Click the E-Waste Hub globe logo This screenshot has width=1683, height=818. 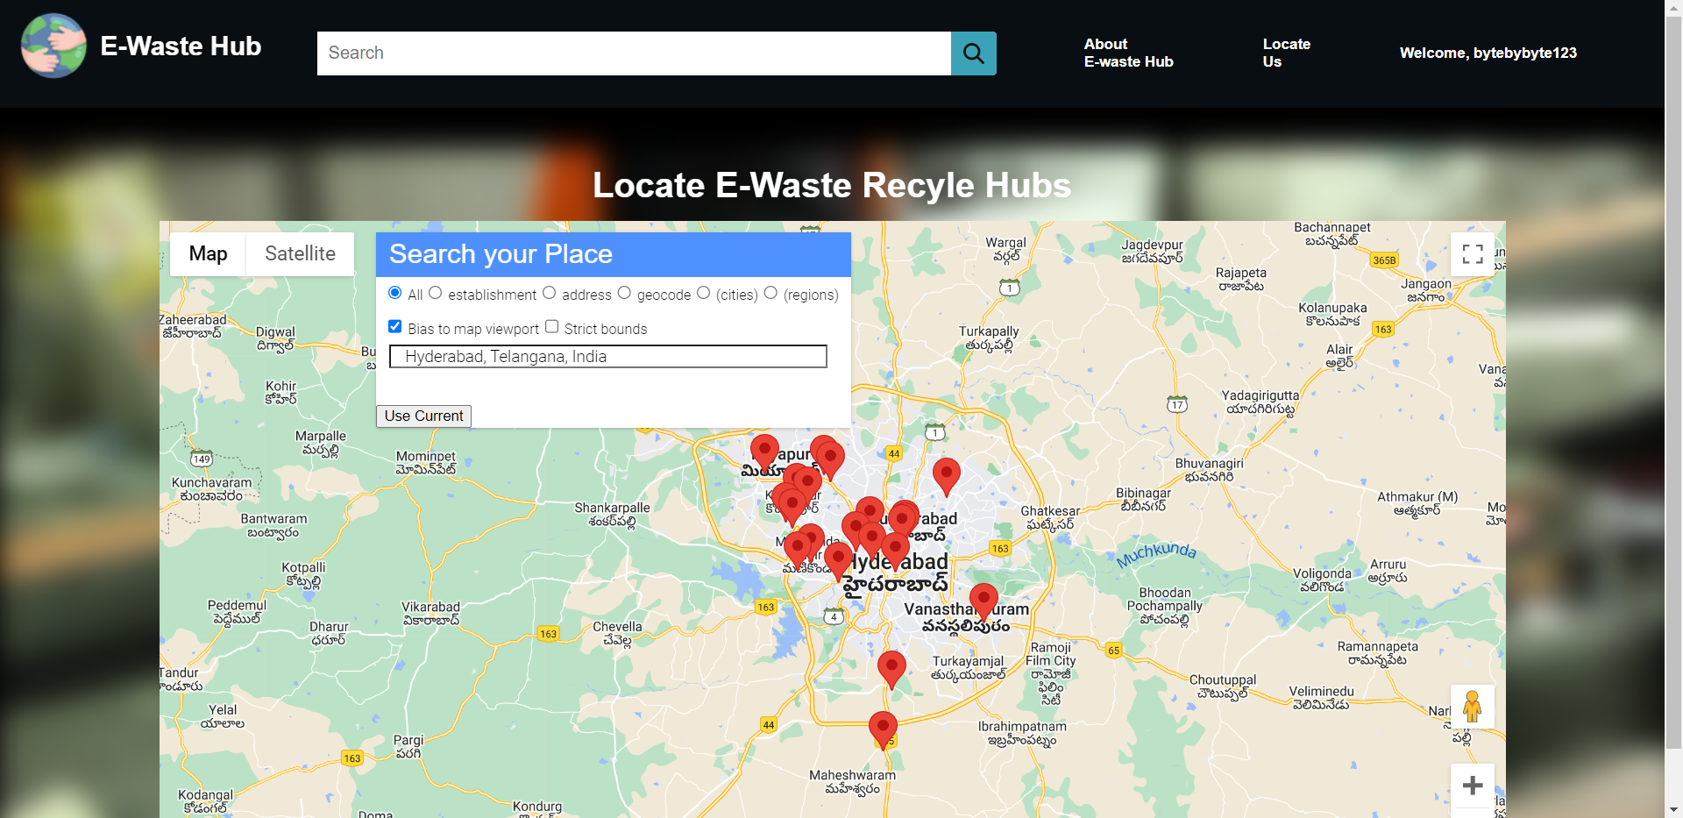click(53, 46)
